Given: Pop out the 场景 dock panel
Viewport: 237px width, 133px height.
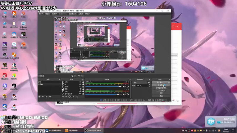Looking at the screenshot, I should pyautogui.click(x=59, y=79).
